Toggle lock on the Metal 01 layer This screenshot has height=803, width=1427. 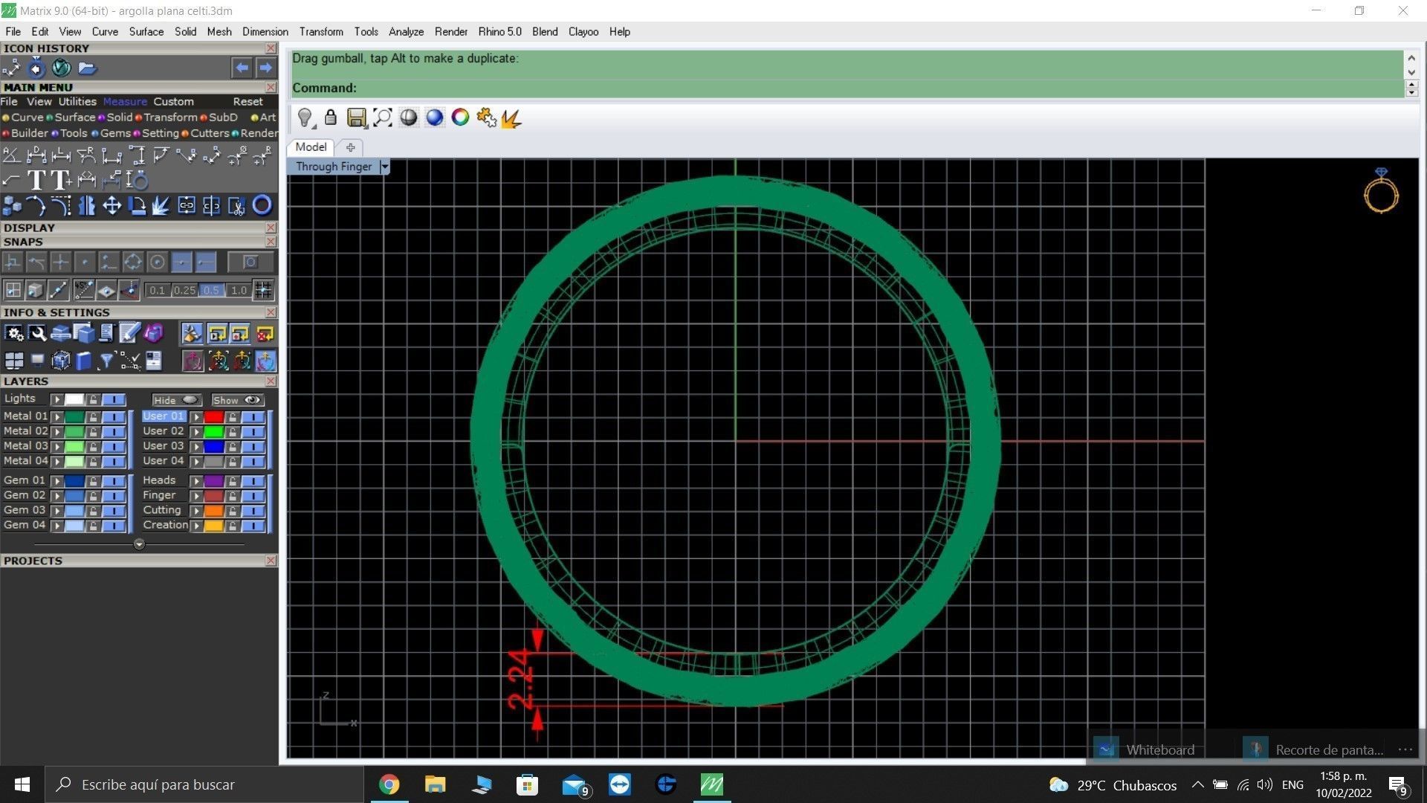[93, 417]
